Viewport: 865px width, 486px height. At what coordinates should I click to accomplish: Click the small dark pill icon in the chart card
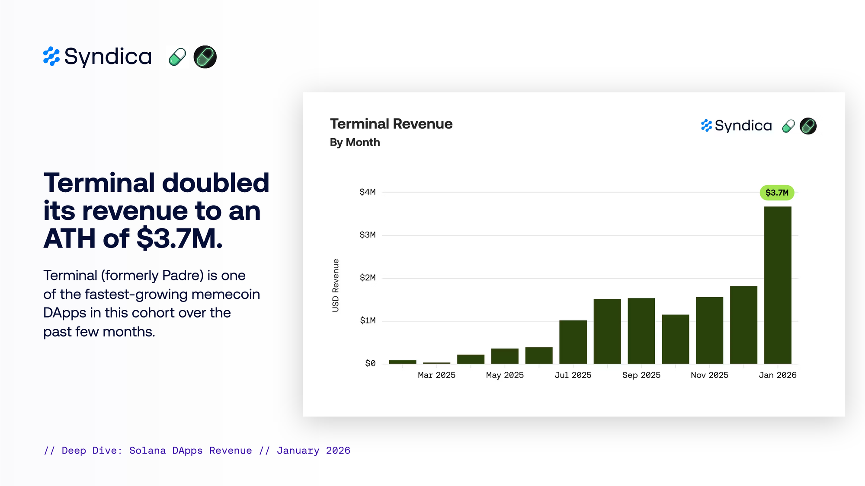point(808,126)
